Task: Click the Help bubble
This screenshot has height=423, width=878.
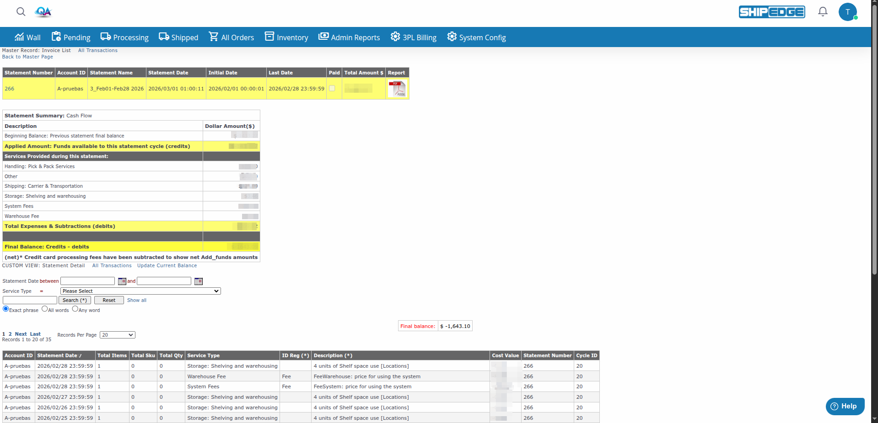Action: pos(844,406)
